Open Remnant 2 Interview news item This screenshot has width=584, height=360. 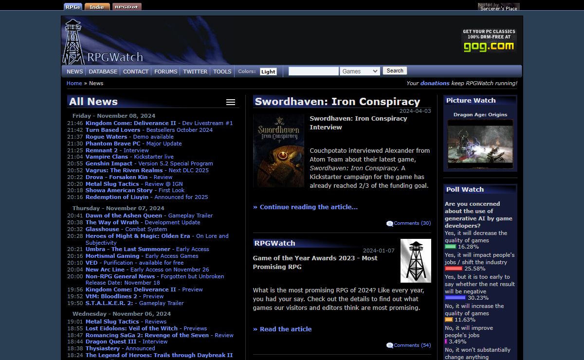coord(117,150)
